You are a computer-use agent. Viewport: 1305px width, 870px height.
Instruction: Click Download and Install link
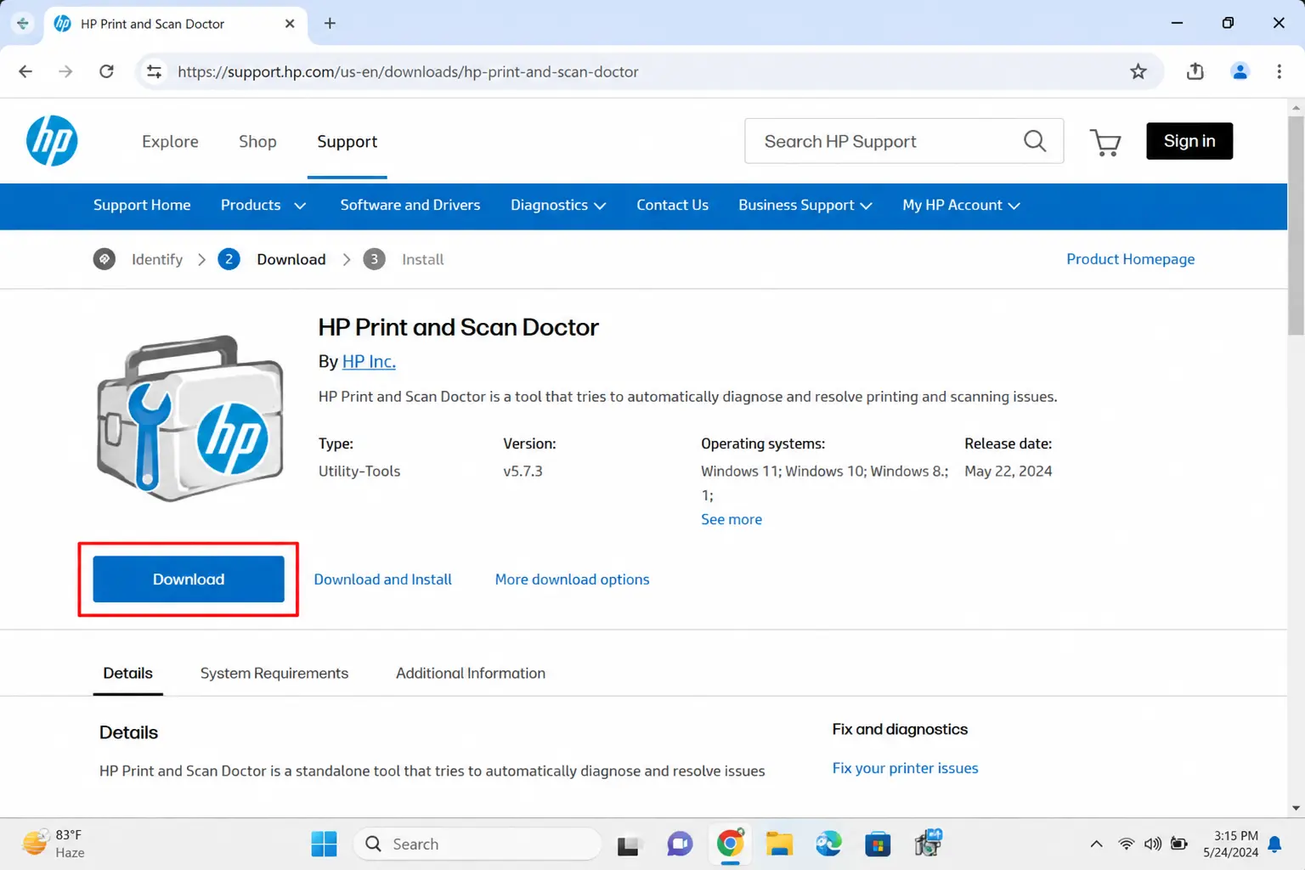point(382,579)
